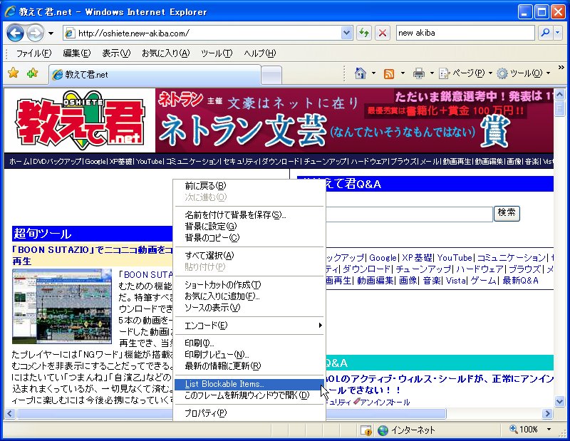This screenshot has height=441, width=570.
Task: Refresh the page with the green arrows icon
Action: [x=364, y=33]
